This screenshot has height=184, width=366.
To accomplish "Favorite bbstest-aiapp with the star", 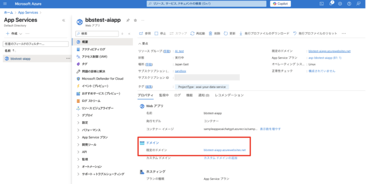I will [x=135, y=20].
